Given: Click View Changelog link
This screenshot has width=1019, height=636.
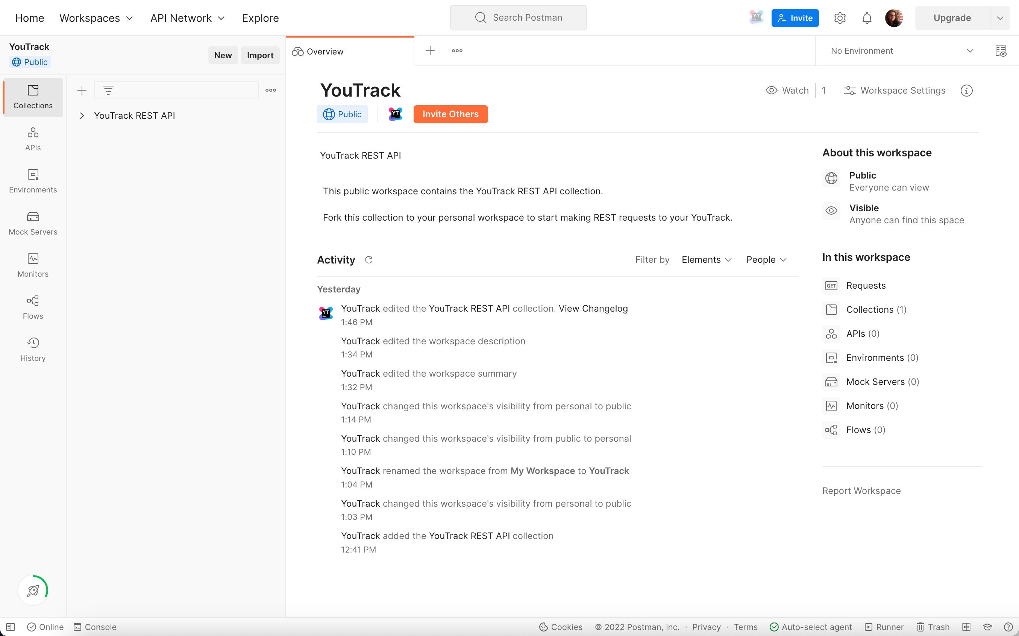Looking at the screenshot, I should [593, 308].
